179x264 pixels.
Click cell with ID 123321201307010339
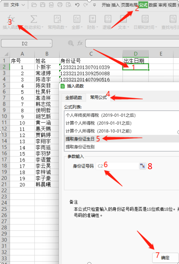tap(91, 67)
